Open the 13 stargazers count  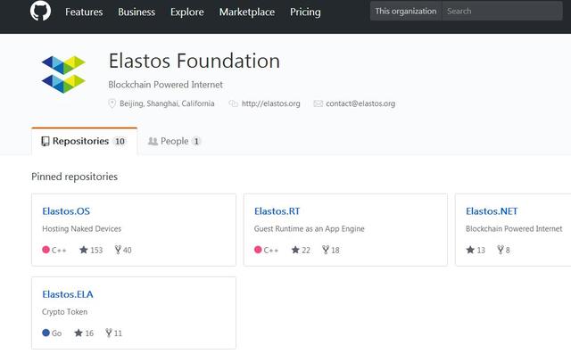pyautogui.click(x=481, y=250)
